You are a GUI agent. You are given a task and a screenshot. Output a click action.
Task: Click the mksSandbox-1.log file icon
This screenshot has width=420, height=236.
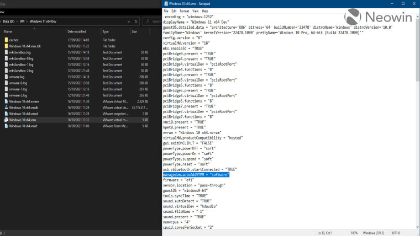pyautogui.click(x=6, y=65)
